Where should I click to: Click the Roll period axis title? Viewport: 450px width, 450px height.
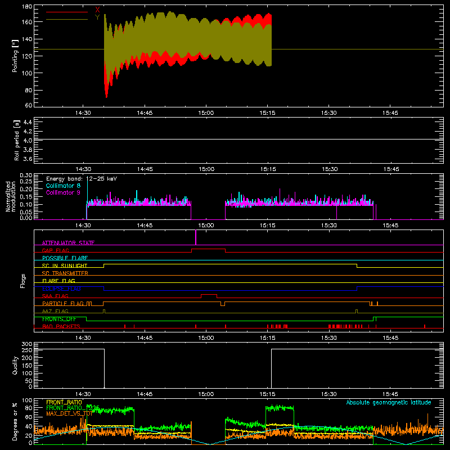point(17,140)
